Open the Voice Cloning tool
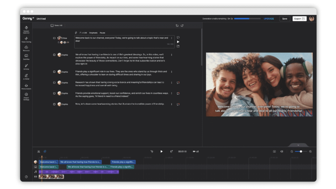 click(26, 39)
